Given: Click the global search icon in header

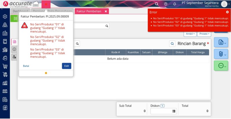Looking at the screenshot, I should pos(157,4).
